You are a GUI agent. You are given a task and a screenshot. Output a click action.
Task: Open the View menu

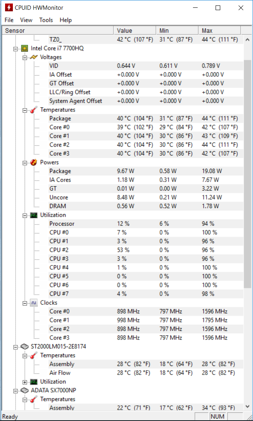26,20
